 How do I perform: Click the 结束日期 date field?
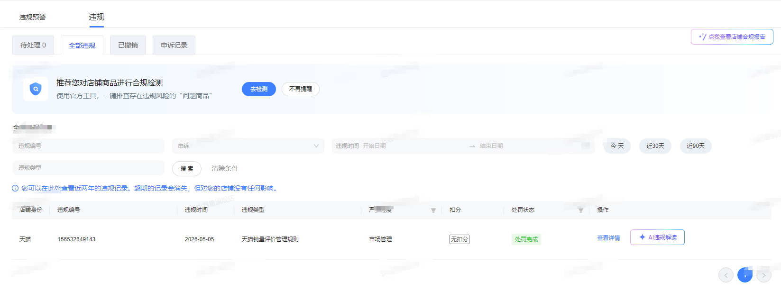(526, 146)
